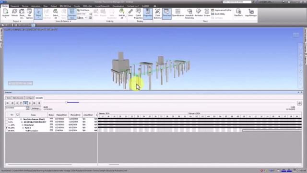Screen dimensions: 307x173
Task: Open the simulation date calendar picker
Action: [28, 108]
